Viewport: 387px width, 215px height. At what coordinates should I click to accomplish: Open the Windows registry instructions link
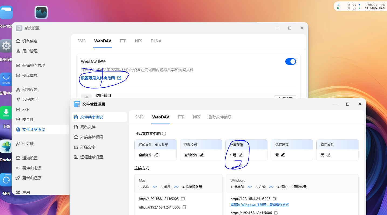click(259, 205)
